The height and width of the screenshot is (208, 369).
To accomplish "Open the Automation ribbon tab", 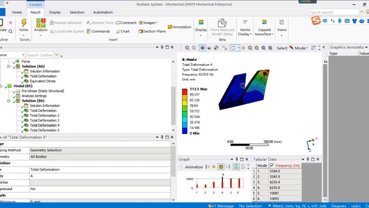I will (x=103, y=12).
